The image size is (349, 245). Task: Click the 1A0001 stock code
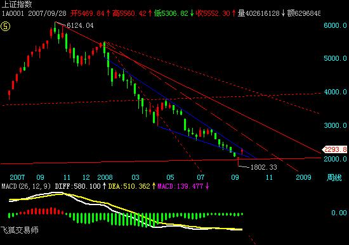tap(13, 13)
